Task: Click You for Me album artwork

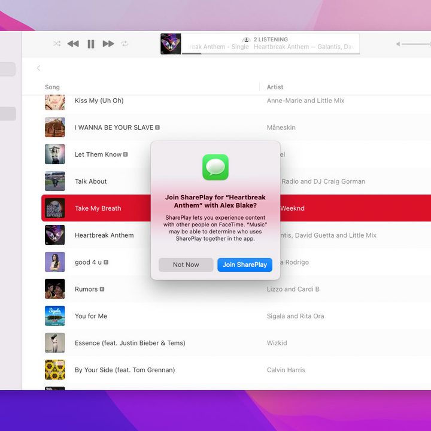Action: (x=54, y=316)
